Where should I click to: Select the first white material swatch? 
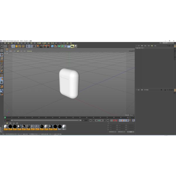coord(6,127)
